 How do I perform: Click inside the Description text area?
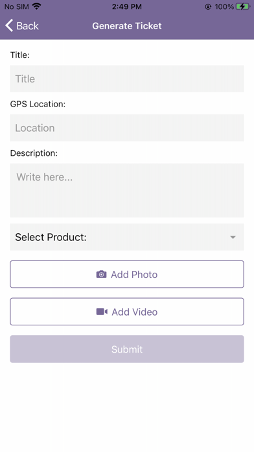coord(127,190)
